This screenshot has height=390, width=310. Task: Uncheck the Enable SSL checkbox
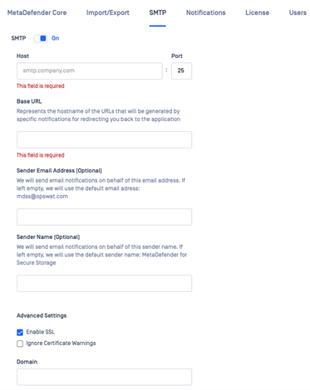20,332
